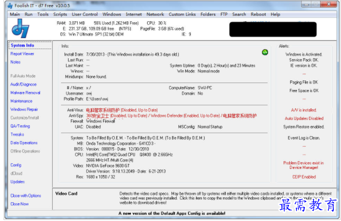Open the Folders menu

pos(208,14)
